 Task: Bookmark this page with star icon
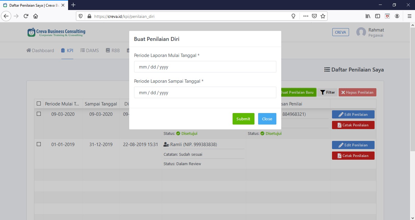coord(323,16)
